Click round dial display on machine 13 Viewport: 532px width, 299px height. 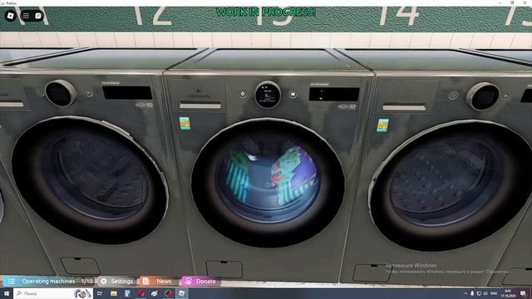coord(268,95)
